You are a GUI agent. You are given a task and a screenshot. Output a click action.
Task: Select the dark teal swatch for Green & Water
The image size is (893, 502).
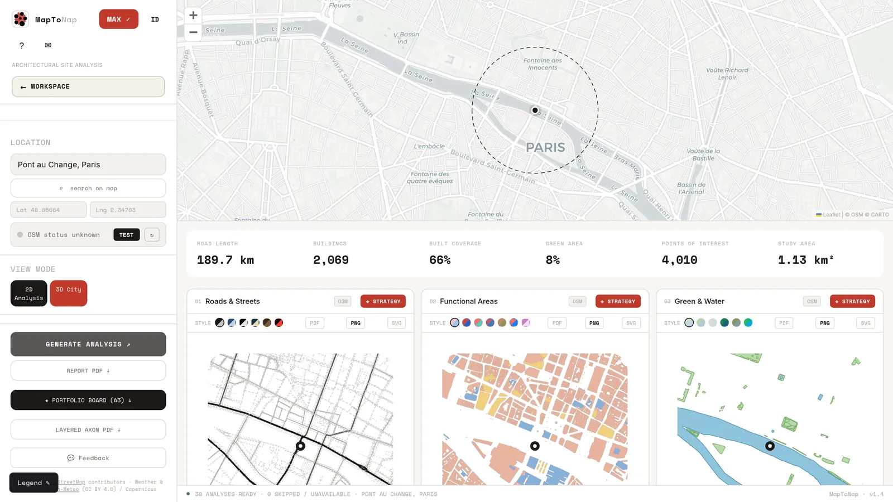tap(724, 322)
